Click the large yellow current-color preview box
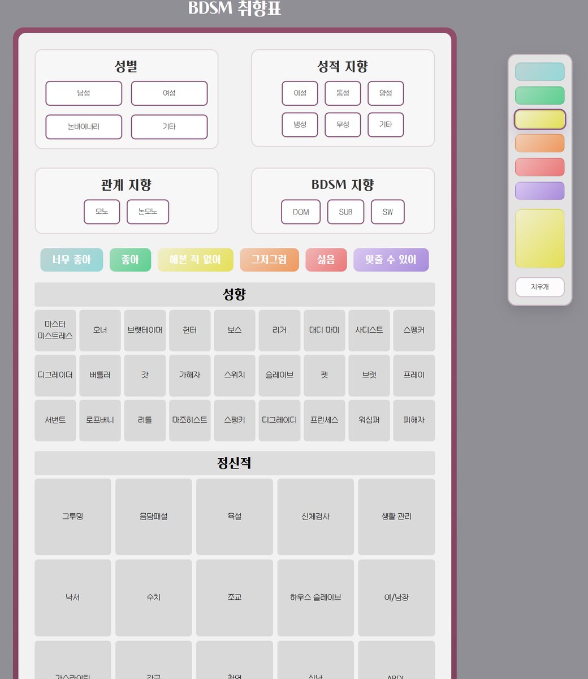Image resolution: width=588 pixels, height=679 pixels. 539,238
